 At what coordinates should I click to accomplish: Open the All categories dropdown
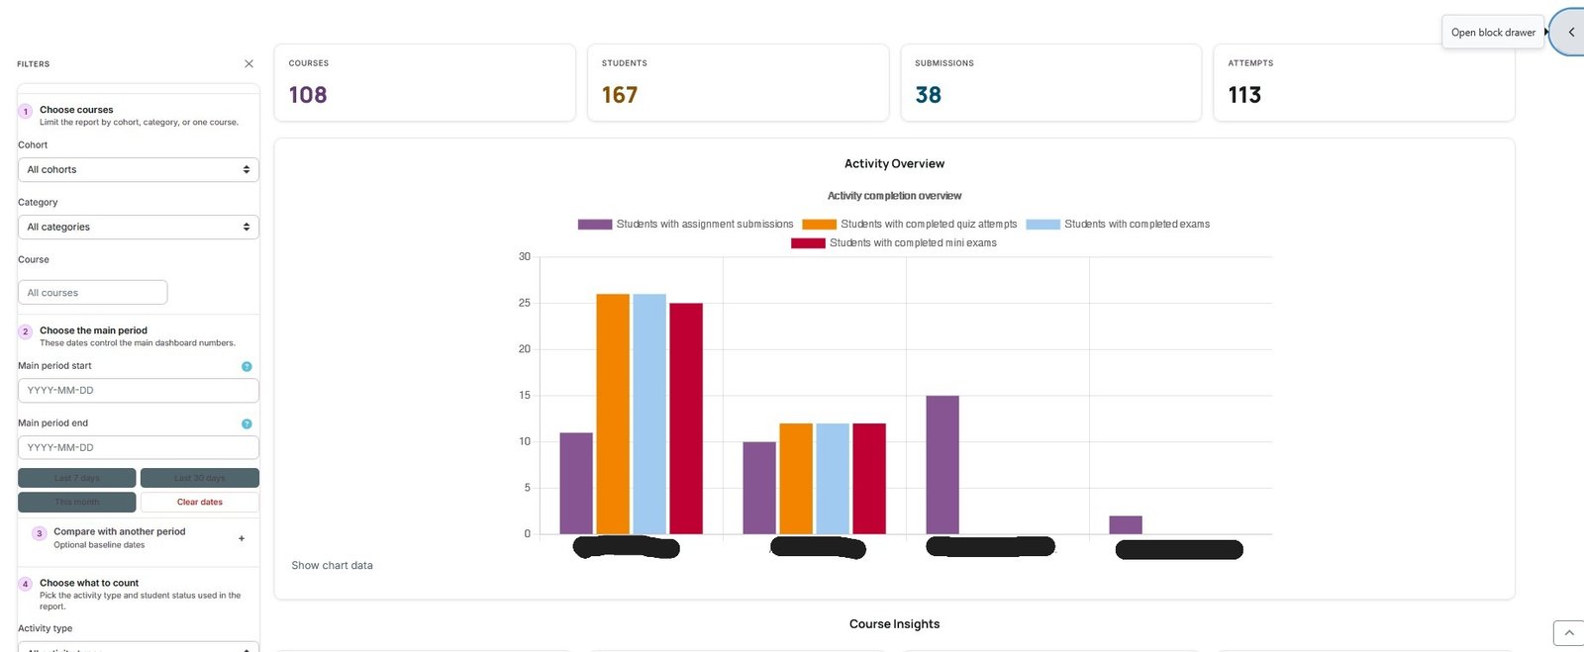(x=139, y=227)
